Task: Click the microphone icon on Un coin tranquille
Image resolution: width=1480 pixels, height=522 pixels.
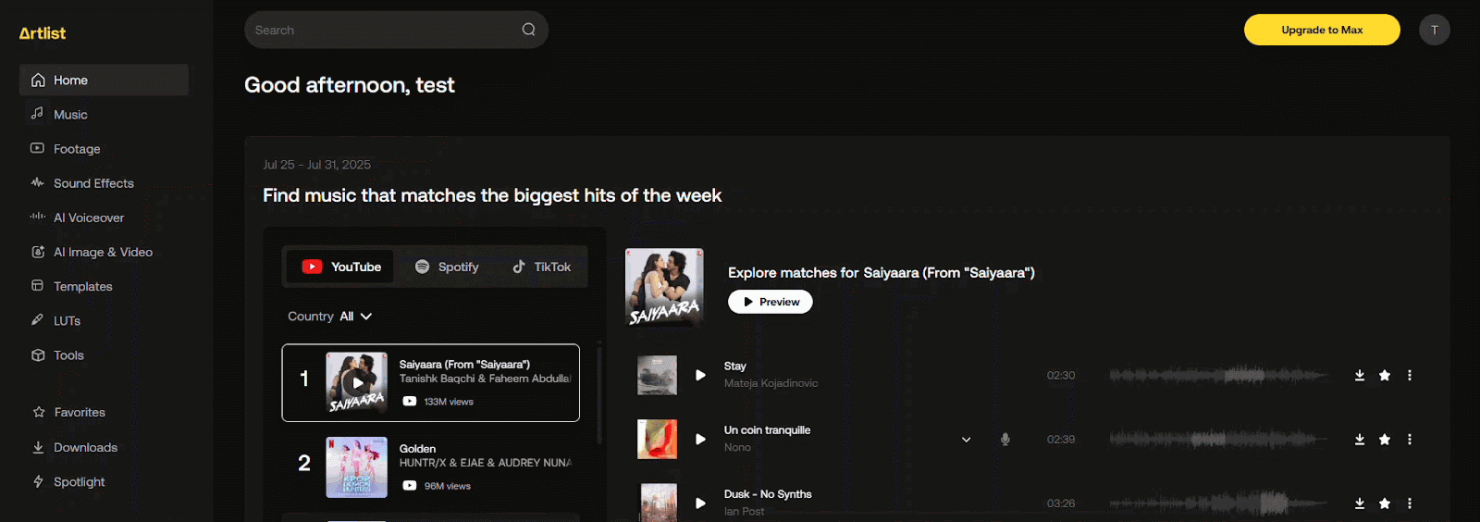Action: pos(1005,439)
